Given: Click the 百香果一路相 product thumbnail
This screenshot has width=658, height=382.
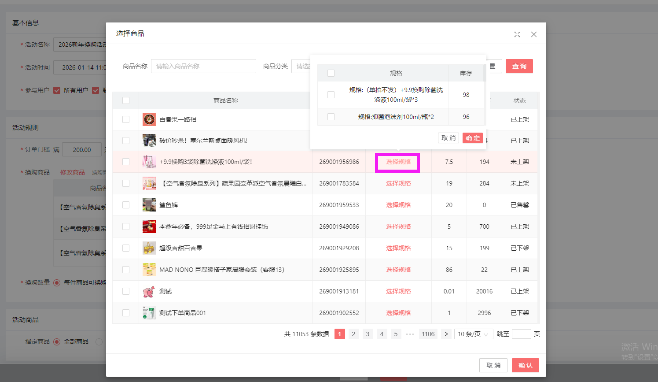Looking at the screenshot, I should 149,119.
